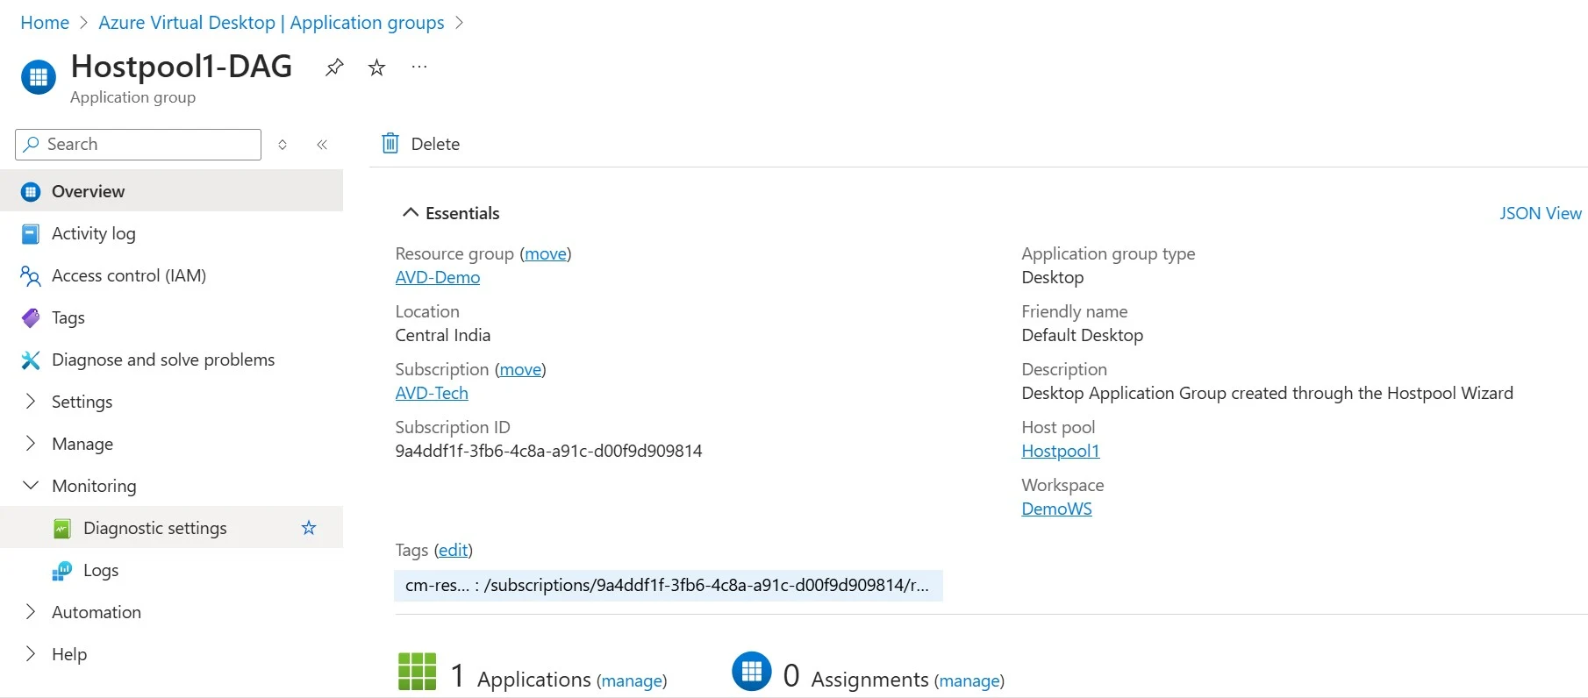This screenshot has width=1588, height=698.
Task: Go to Home breadcrumb
Action: [x=45, y=23]
